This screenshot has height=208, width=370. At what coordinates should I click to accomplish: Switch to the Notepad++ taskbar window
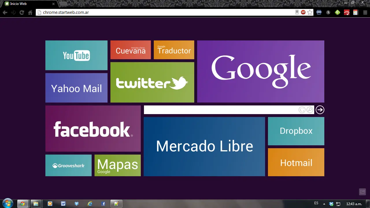click(x=116, y=204)
